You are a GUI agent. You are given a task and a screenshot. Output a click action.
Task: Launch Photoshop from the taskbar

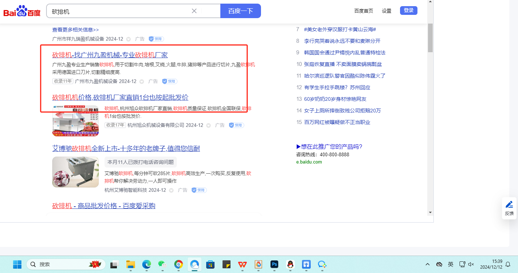pos(274,264)
